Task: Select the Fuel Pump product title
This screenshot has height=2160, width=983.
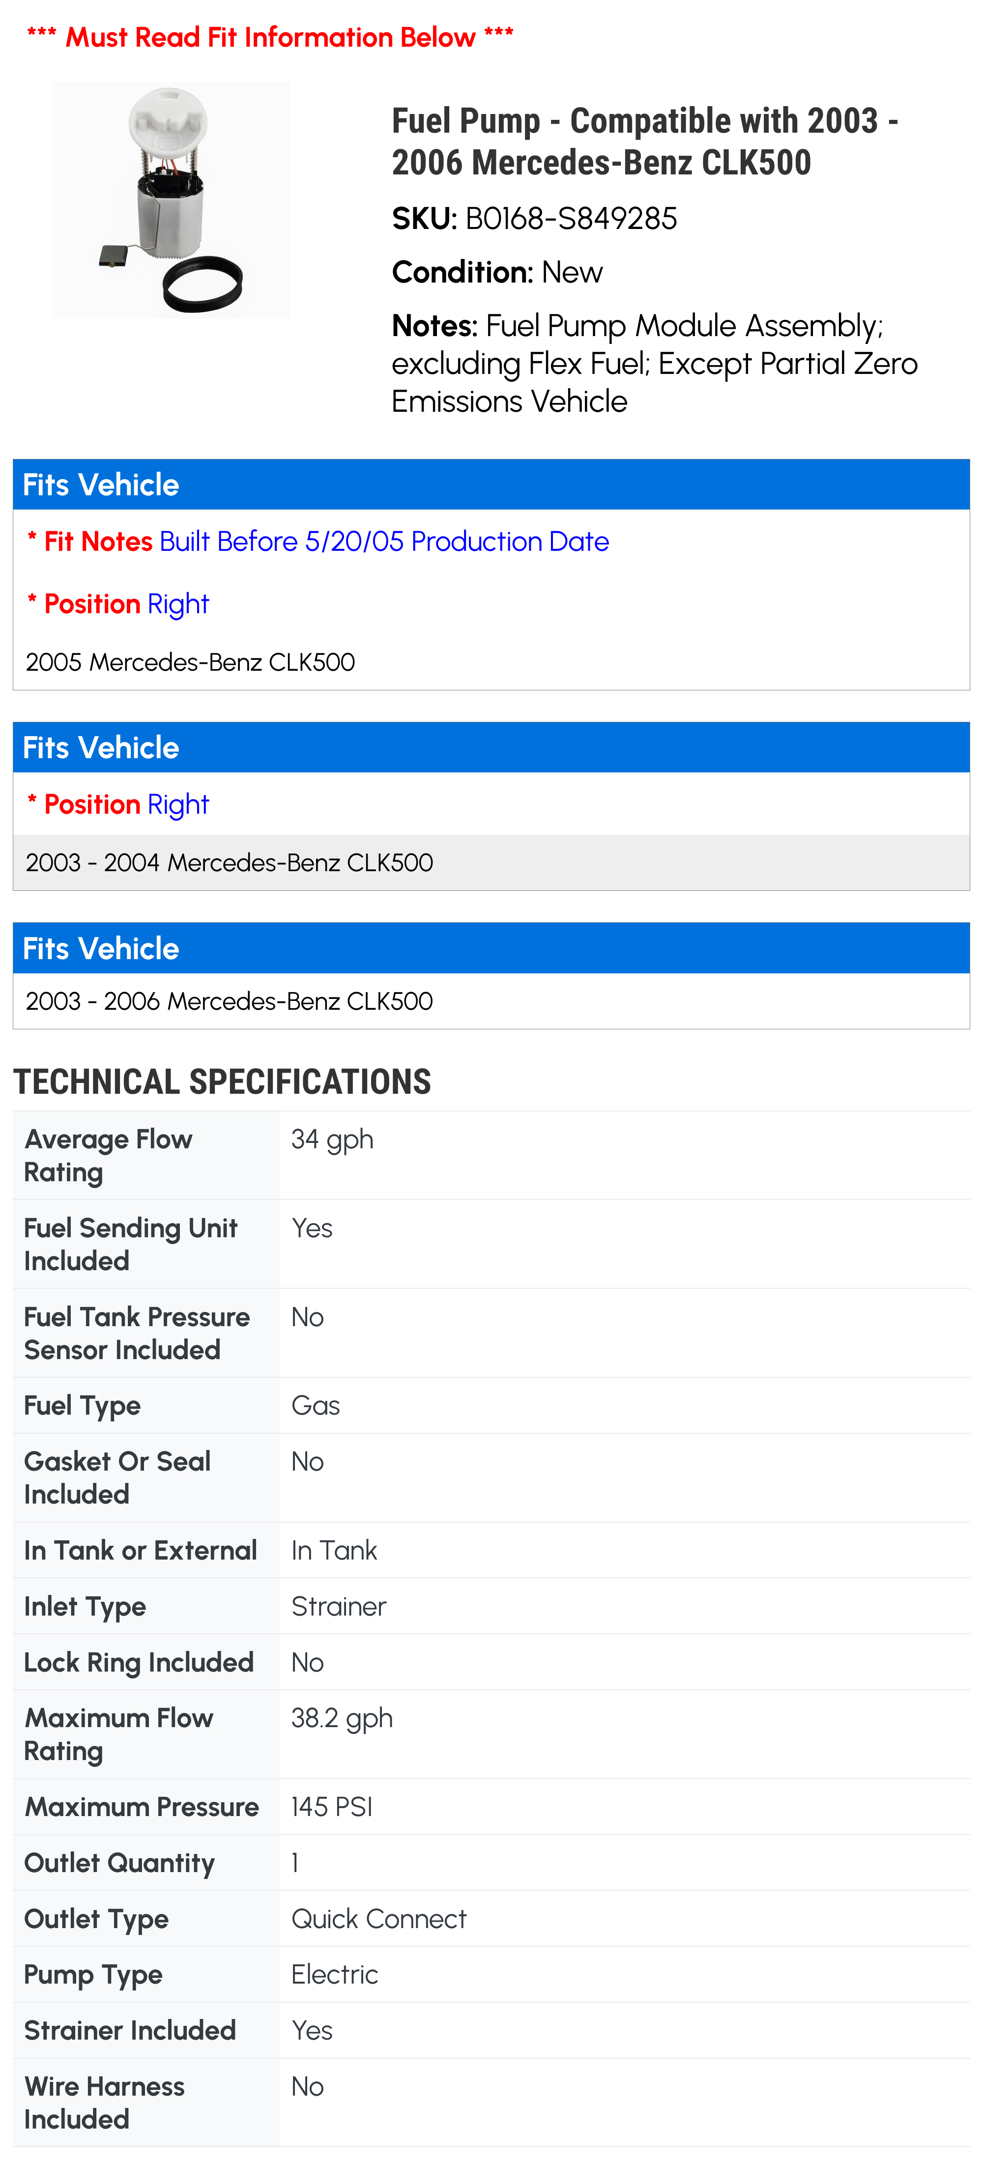Action: 644,141
